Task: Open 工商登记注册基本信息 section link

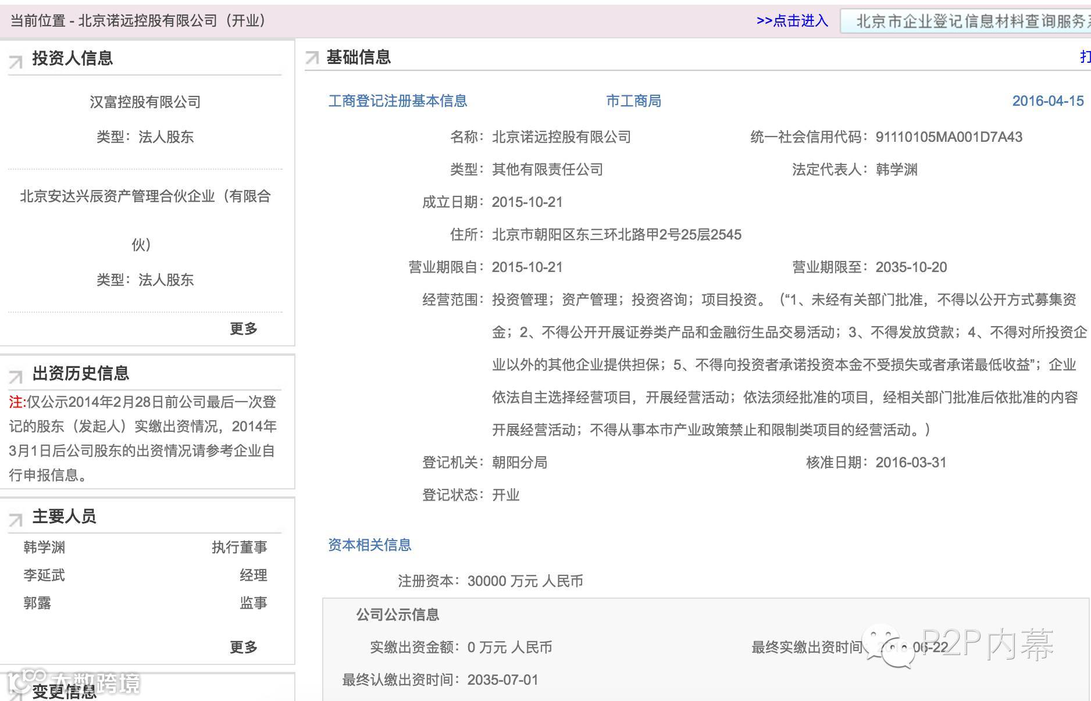Action: point(398,101)
